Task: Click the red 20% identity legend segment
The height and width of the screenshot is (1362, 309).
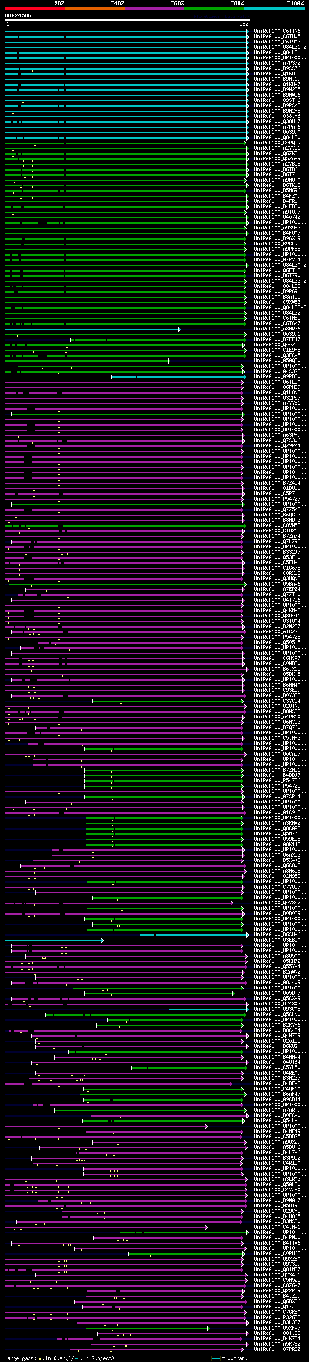Action: click(35, 9)
